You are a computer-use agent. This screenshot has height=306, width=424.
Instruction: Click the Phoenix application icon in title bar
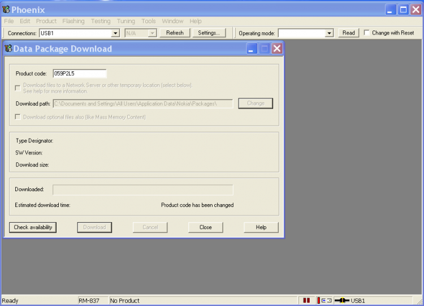click(6, 10)
